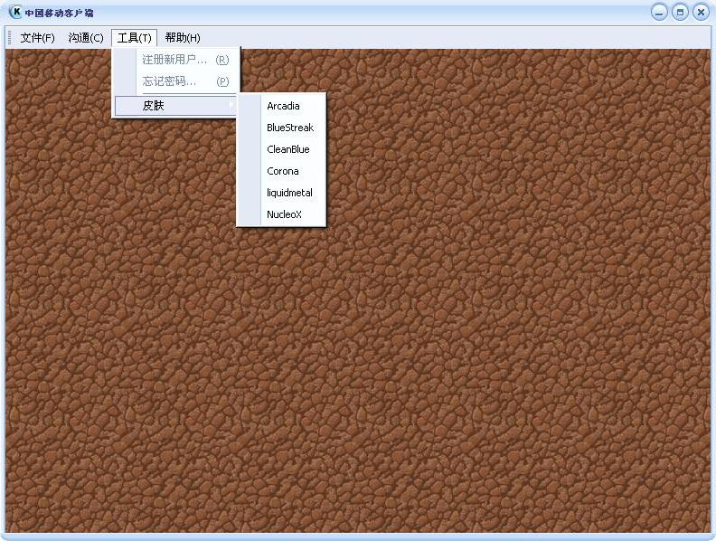Pick the Corona skin option
Screen dimensions: 716x541
pos(283,171)
